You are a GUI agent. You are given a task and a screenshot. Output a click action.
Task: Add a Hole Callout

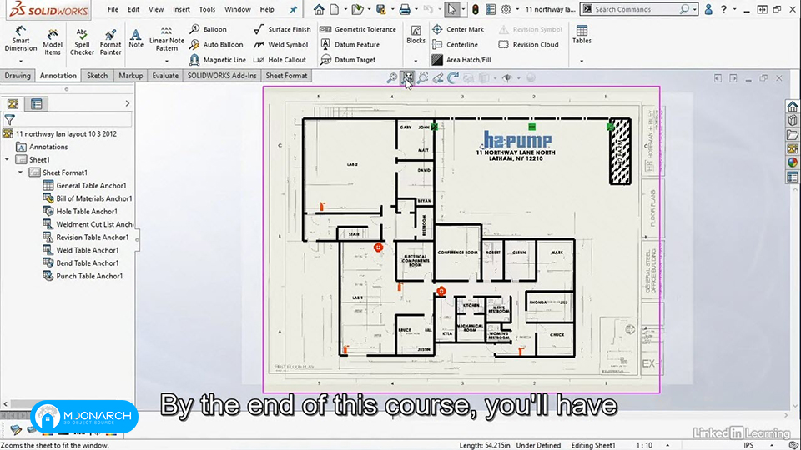[x=280, y=60]
